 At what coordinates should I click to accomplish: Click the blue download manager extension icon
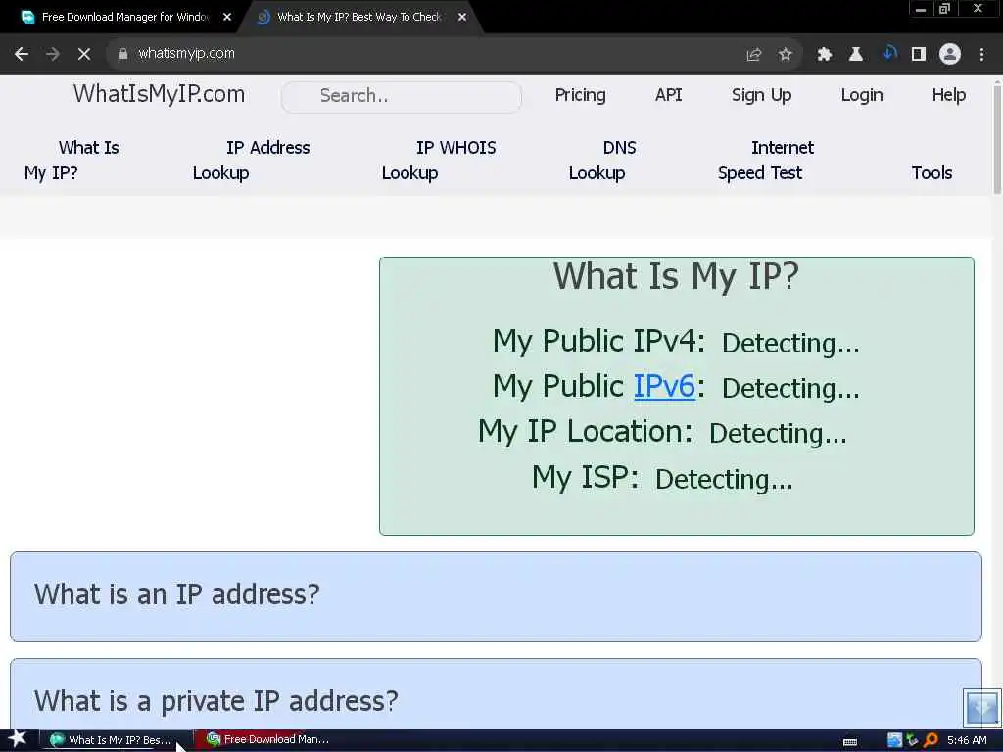888,53
